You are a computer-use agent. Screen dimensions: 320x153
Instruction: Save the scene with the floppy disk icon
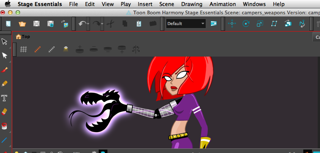[x=36, y=24]
